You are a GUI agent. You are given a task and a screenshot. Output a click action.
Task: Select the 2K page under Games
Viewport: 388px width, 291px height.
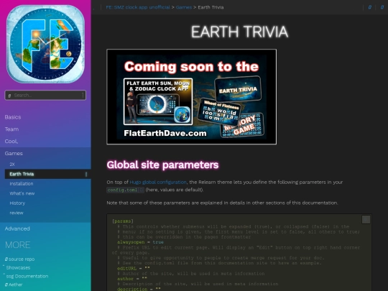click(12, 164)
